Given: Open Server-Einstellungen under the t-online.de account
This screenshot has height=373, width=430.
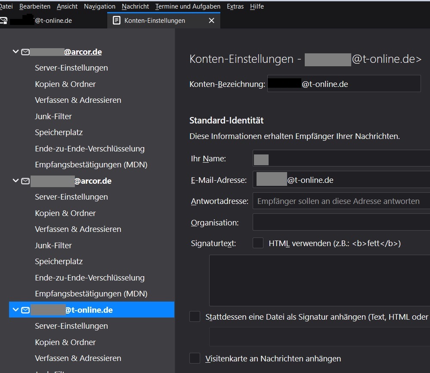Looking at the screenshot, I should (71, 326).
